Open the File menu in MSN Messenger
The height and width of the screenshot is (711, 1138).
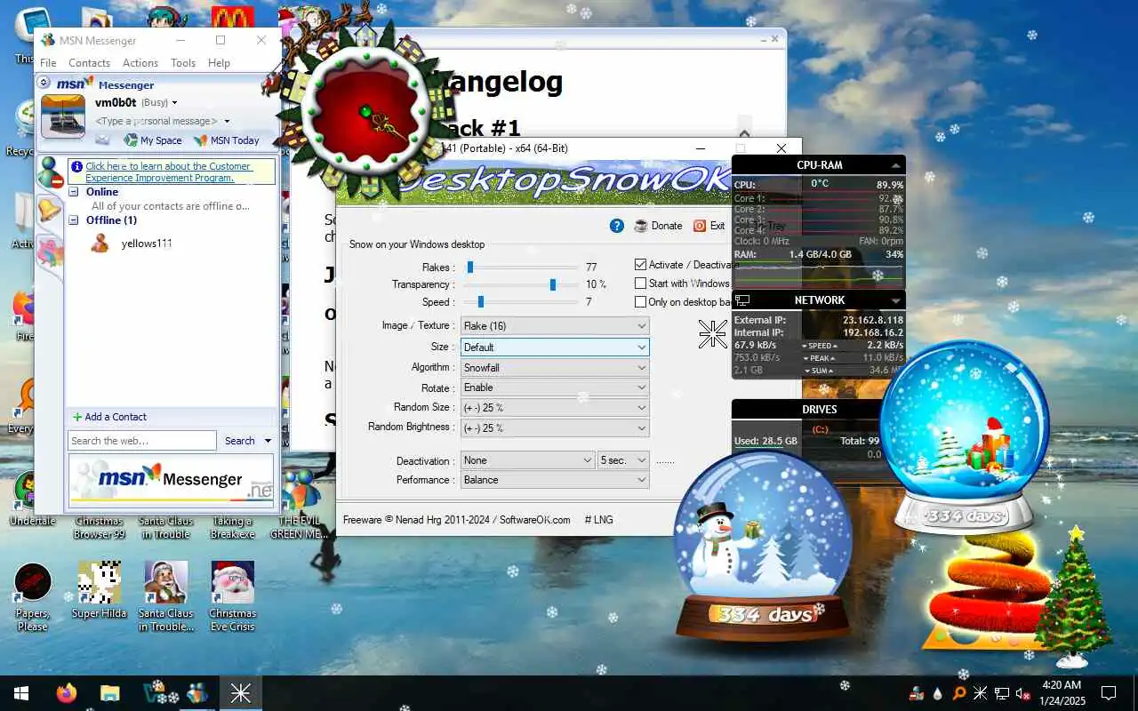coord(48,63)
